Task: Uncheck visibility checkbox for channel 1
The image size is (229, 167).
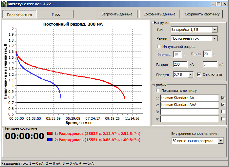Action: [223, 98]
